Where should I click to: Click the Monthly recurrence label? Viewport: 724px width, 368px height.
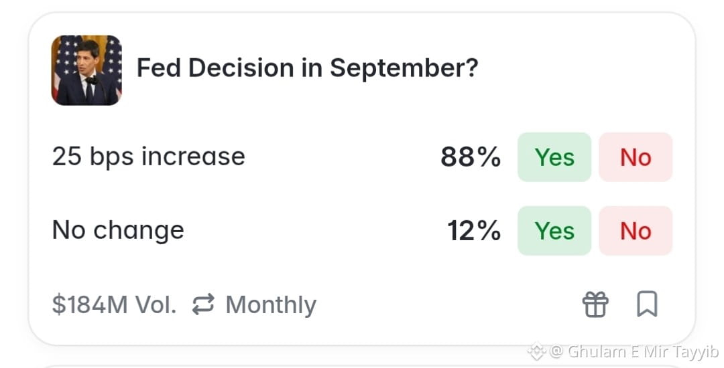pyautogui.click(x=271, y=305)
